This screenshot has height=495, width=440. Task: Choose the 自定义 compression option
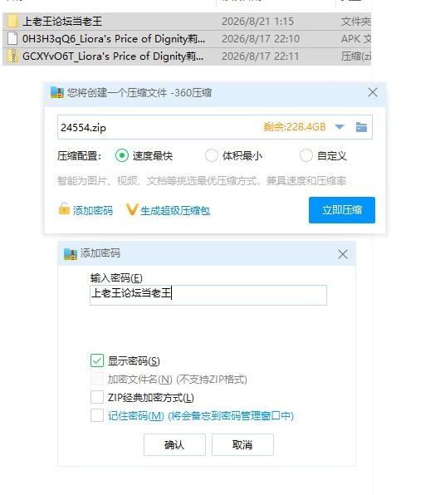pos(306,155)
